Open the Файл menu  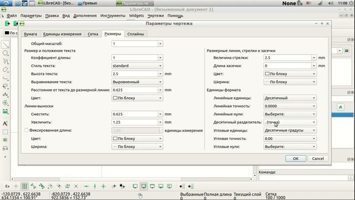click(12, 16)
